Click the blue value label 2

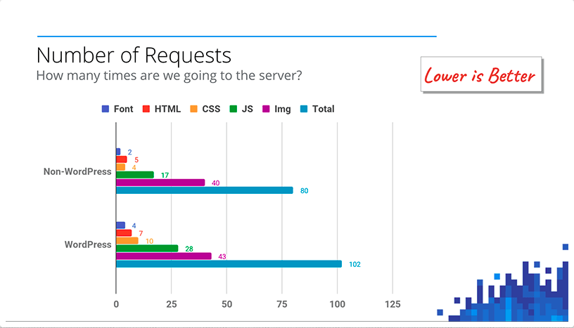(x=129, y=152)
